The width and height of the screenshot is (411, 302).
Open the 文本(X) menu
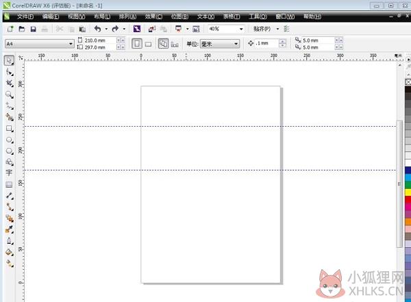pos(206,16)
